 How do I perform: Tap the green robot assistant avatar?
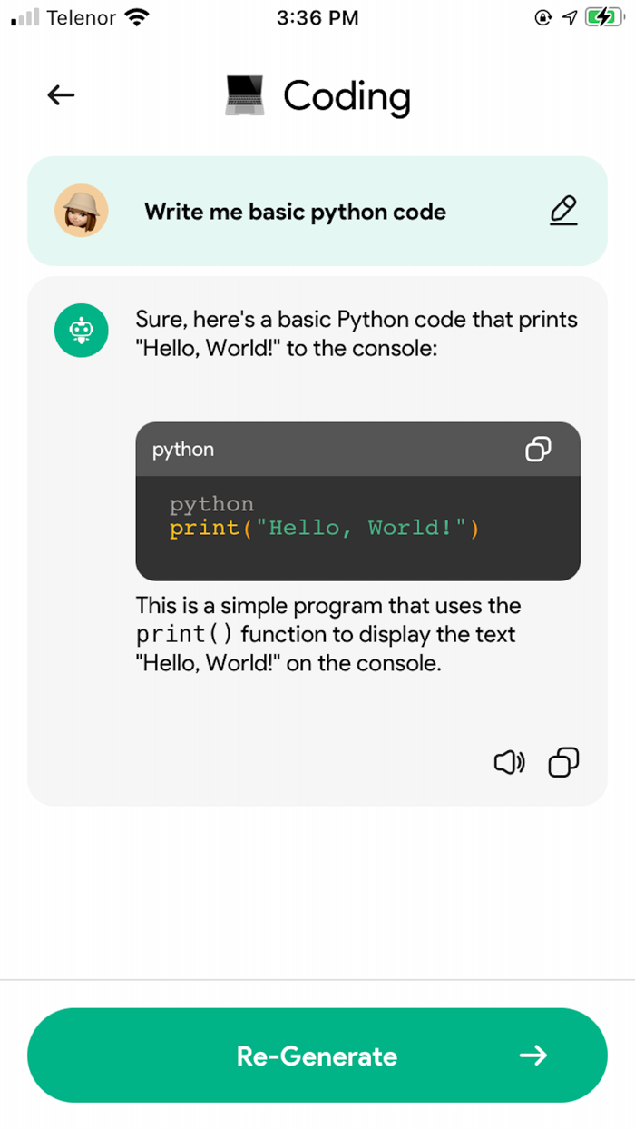pos(82,330)
